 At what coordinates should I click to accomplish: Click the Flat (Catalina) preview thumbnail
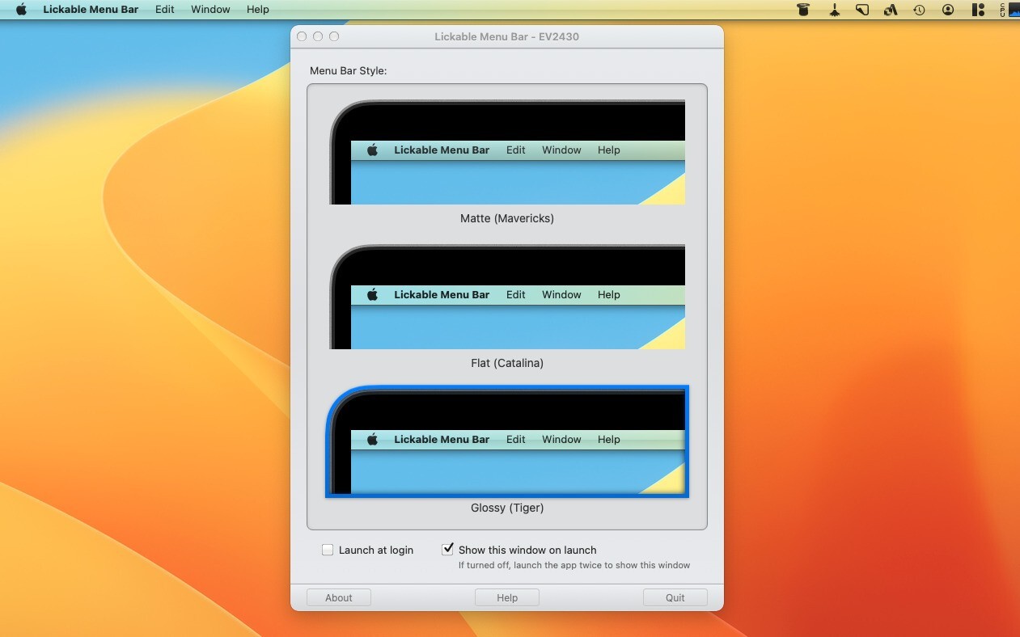coord(507,297)
